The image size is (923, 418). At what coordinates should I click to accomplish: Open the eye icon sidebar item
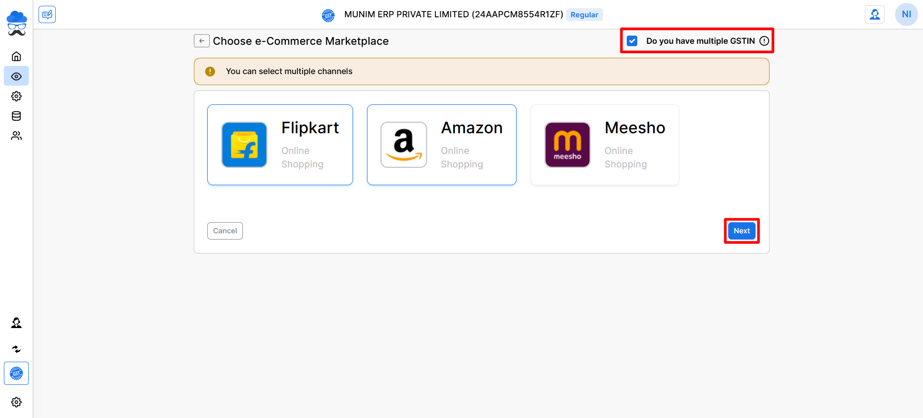coord(16,76)
